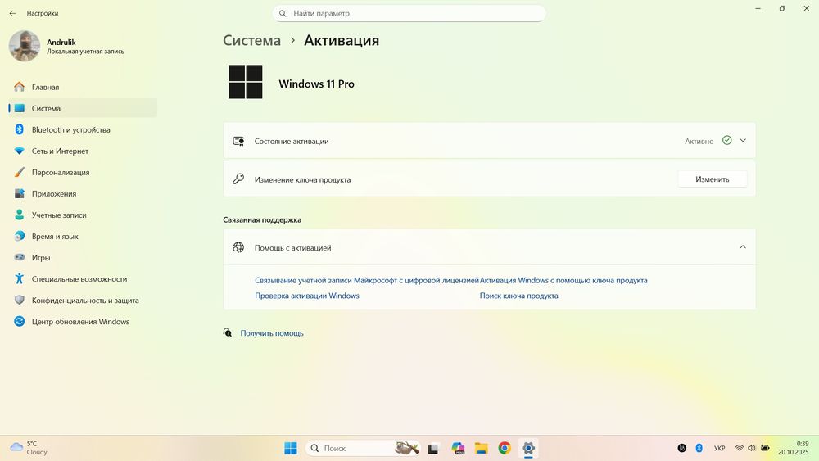
Task: Click the Связанная поддержка heading
Action: [x=262, y=219]
